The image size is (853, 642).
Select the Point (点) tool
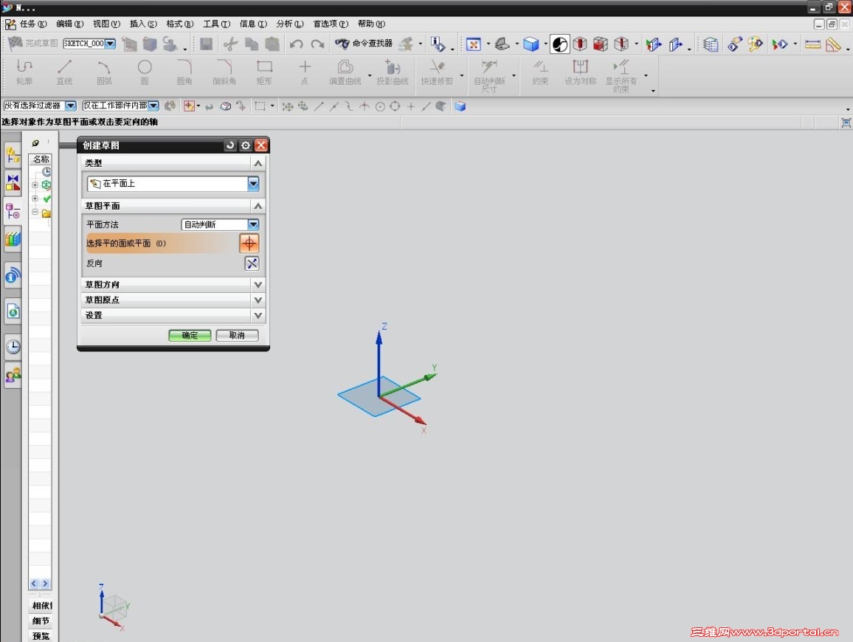[x=305, y=72]
